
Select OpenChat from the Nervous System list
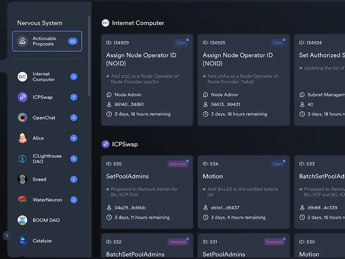click(44, 118)
